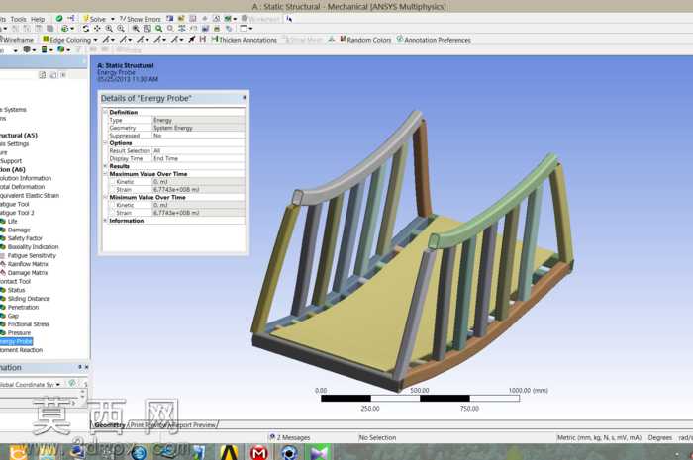The height and width of the screenshot is (460, 693).
Task: Select Penetration in the tree
Action: [x=23, y=307]
